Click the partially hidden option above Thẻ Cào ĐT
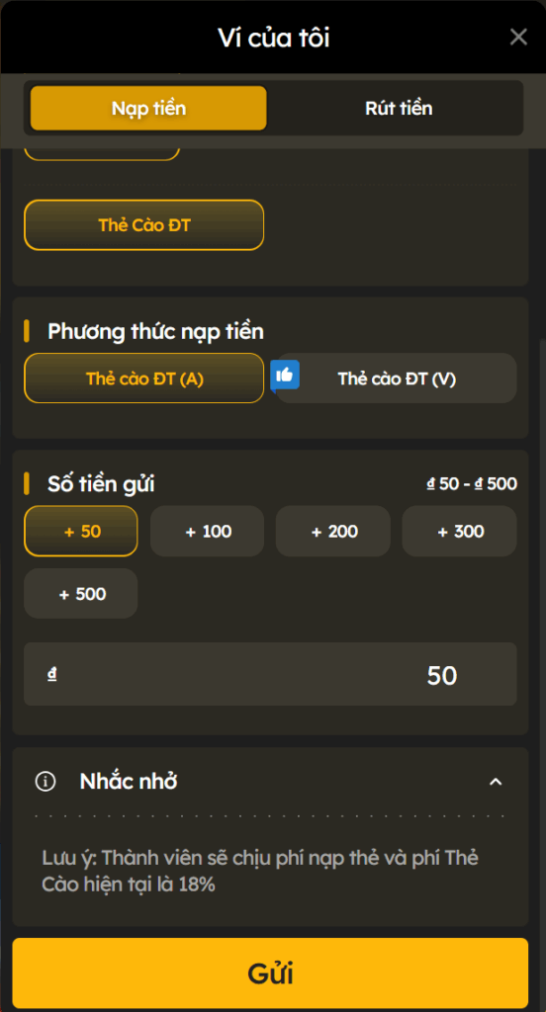 (x=102, y=154)
